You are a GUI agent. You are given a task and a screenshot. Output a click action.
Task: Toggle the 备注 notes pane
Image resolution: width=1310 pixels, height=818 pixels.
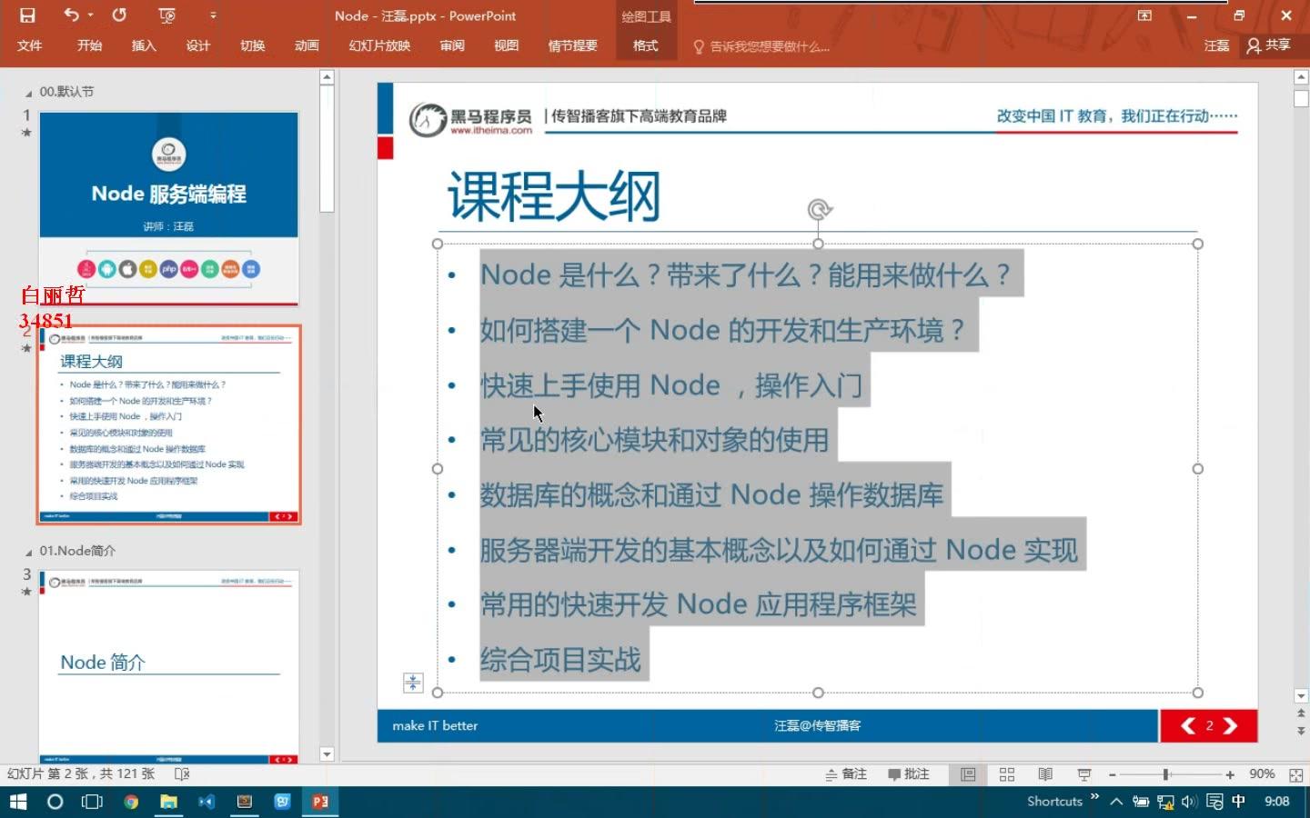click(848, 773)
